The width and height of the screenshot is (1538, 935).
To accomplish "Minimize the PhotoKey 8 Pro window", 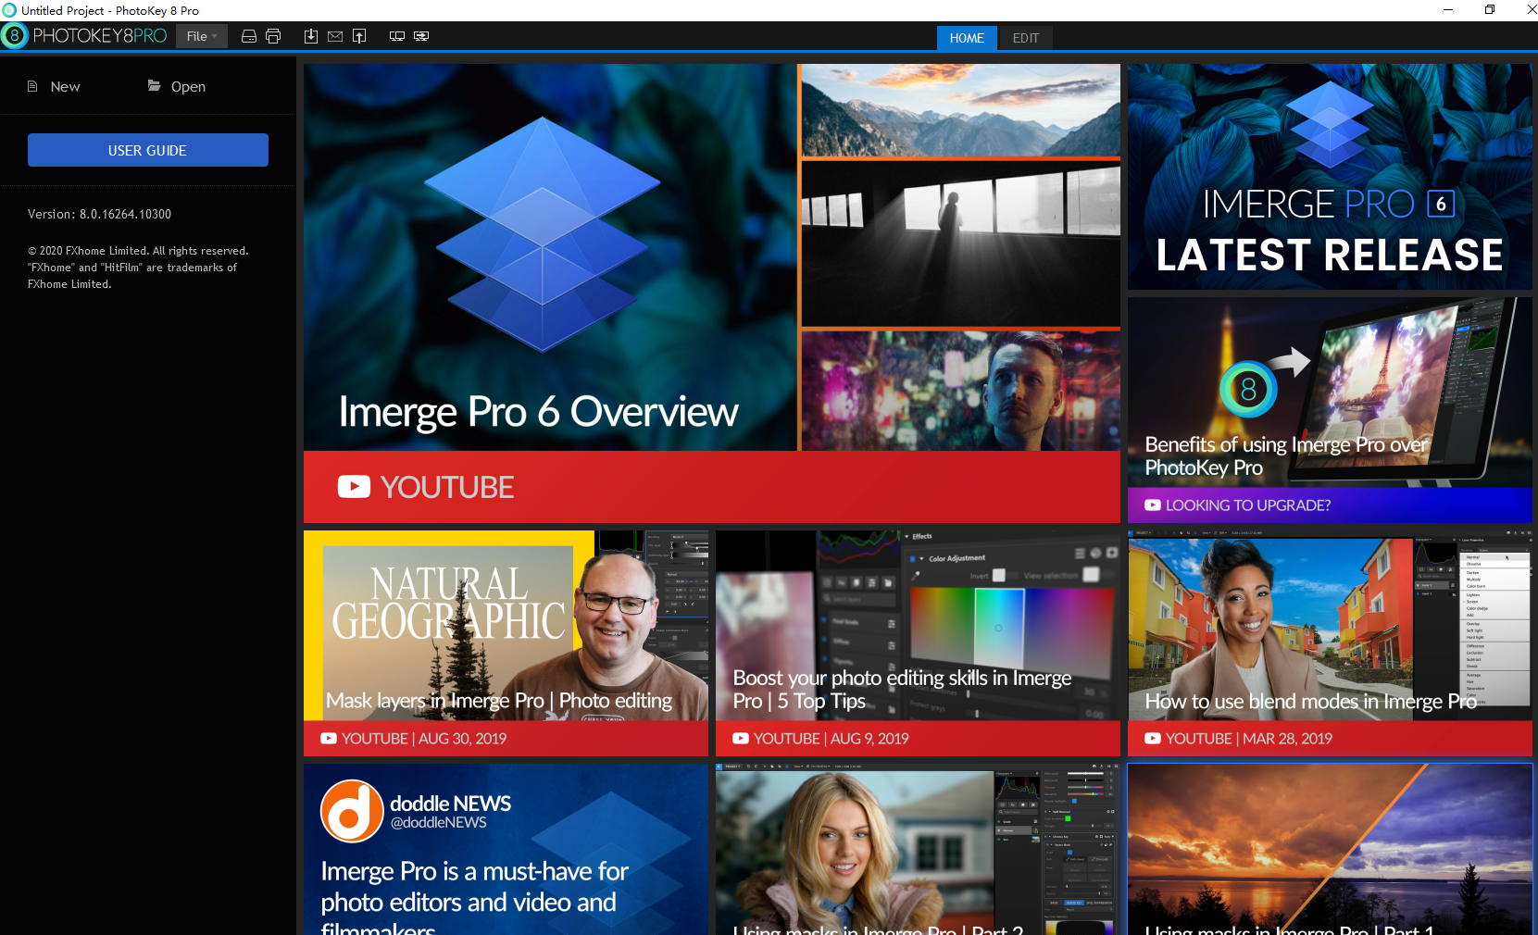I will coord(1448,10).
